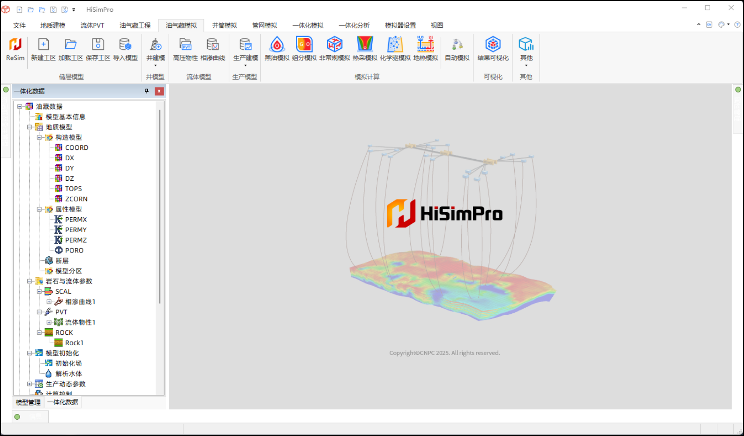Click 新建工区 new workspace icon

pos(43,49)
